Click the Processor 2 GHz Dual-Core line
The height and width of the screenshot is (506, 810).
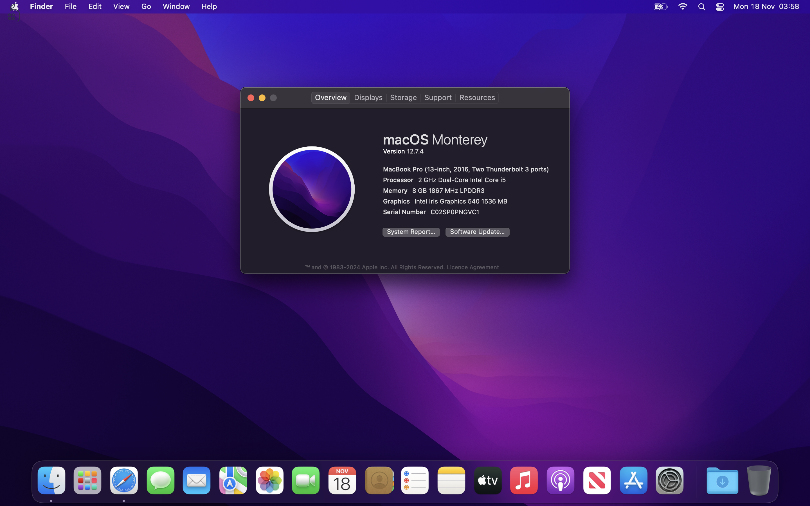[x=444, y=180]
